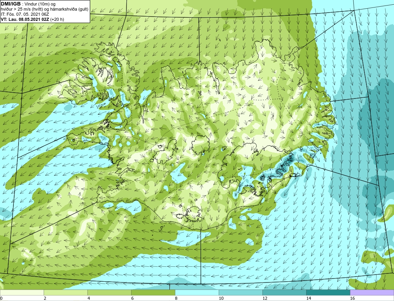This screenshot has width=394, height=301.
Task: Click the '(+20 h)' forecast offset text
Action: click(x=57, y=19)
